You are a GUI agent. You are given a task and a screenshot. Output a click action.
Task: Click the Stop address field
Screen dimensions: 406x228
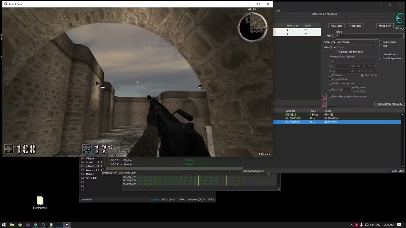click(356, 71)
